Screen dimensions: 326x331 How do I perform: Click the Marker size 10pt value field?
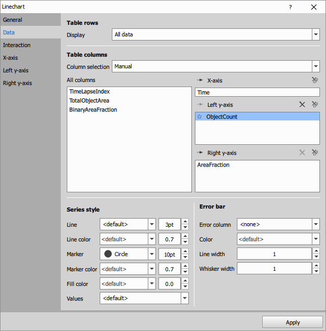point(170,254)
